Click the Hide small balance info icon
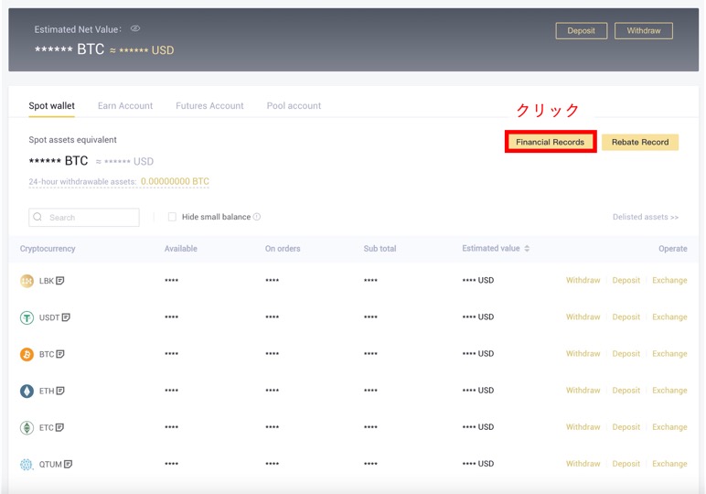Image resolution: width=706 pixels, height=494 pixels. [257, 217]
